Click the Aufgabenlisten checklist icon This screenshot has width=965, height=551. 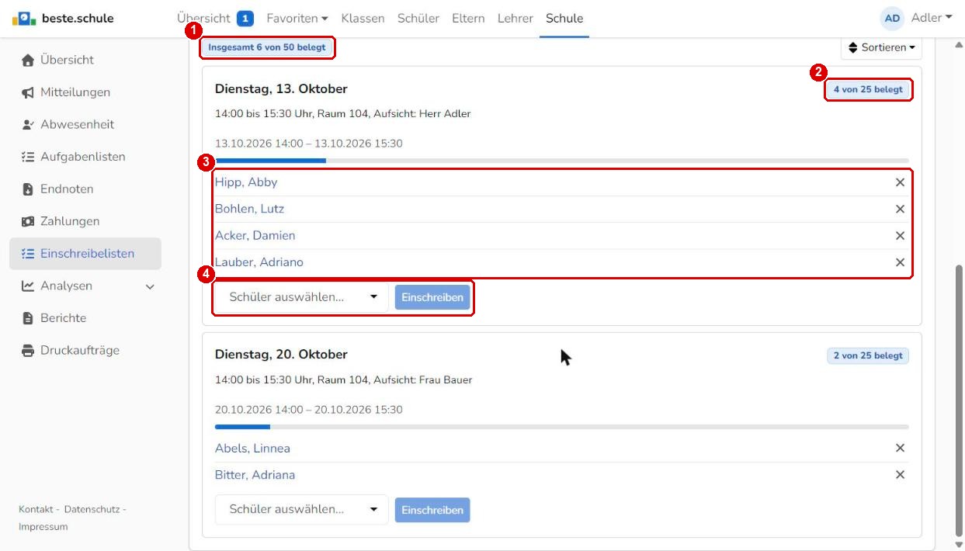(28, 157)
